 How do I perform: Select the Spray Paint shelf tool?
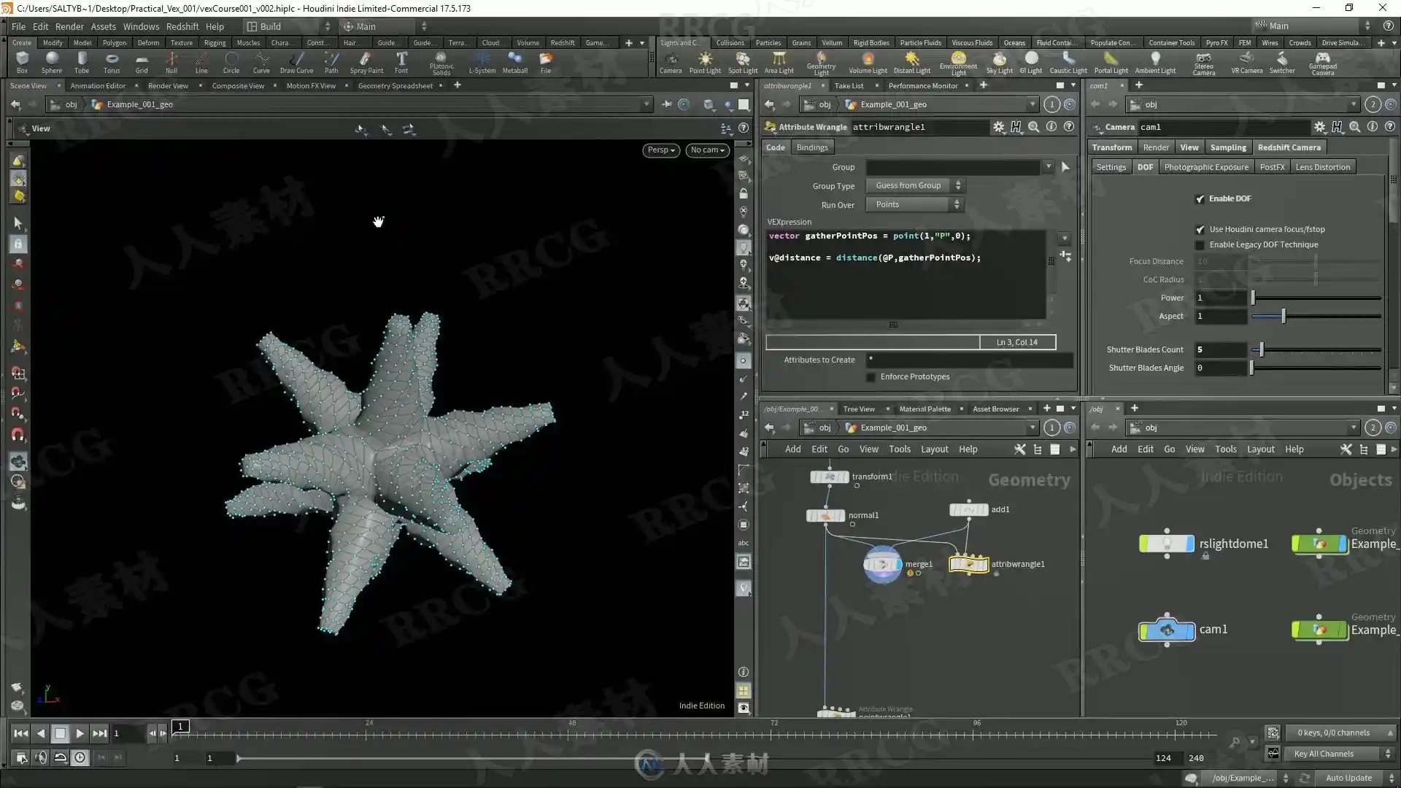[366, 63]
